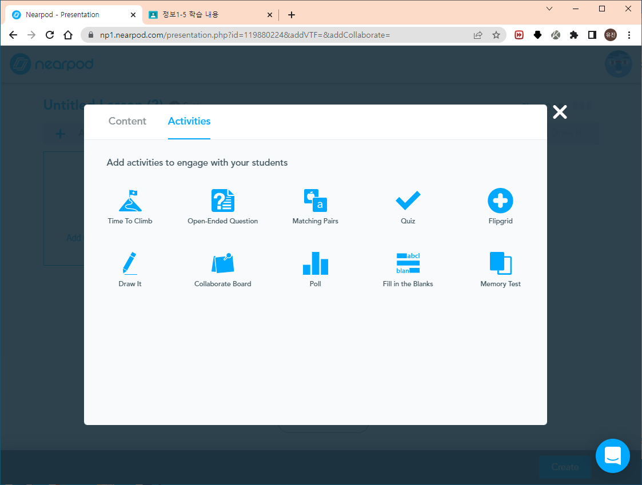The width and height of the screenshot is (642, 485).
Task: Choose the Open-Ended Question activity icon
Action: tap(223, 201)
